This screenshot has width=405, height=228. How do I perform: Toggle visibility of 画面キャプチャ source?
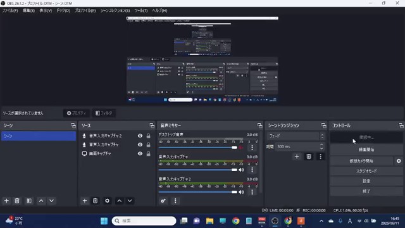140,153
